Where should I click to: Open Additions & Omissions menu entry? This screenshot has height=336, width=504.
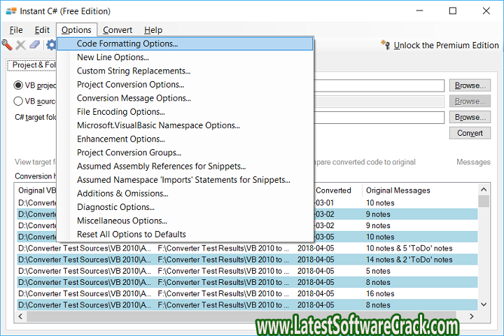(185, 194)
